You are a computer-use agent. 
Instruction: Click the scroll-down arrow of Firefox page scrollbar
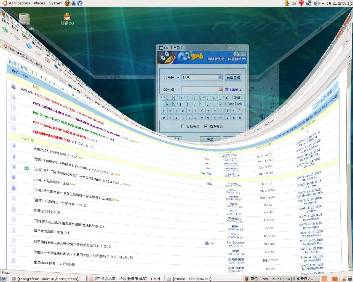[351, 269]
